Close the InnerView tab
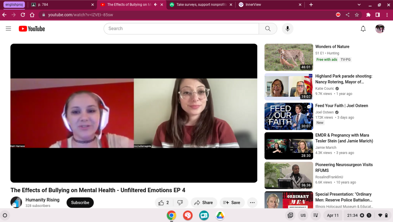The image size is (393, 222). point(300,5)
